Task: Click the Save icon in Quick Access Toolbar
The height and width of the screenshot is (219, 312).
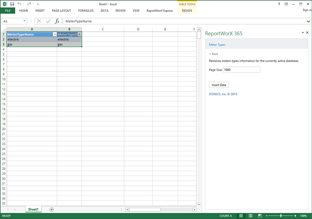Action: point(12,4)
